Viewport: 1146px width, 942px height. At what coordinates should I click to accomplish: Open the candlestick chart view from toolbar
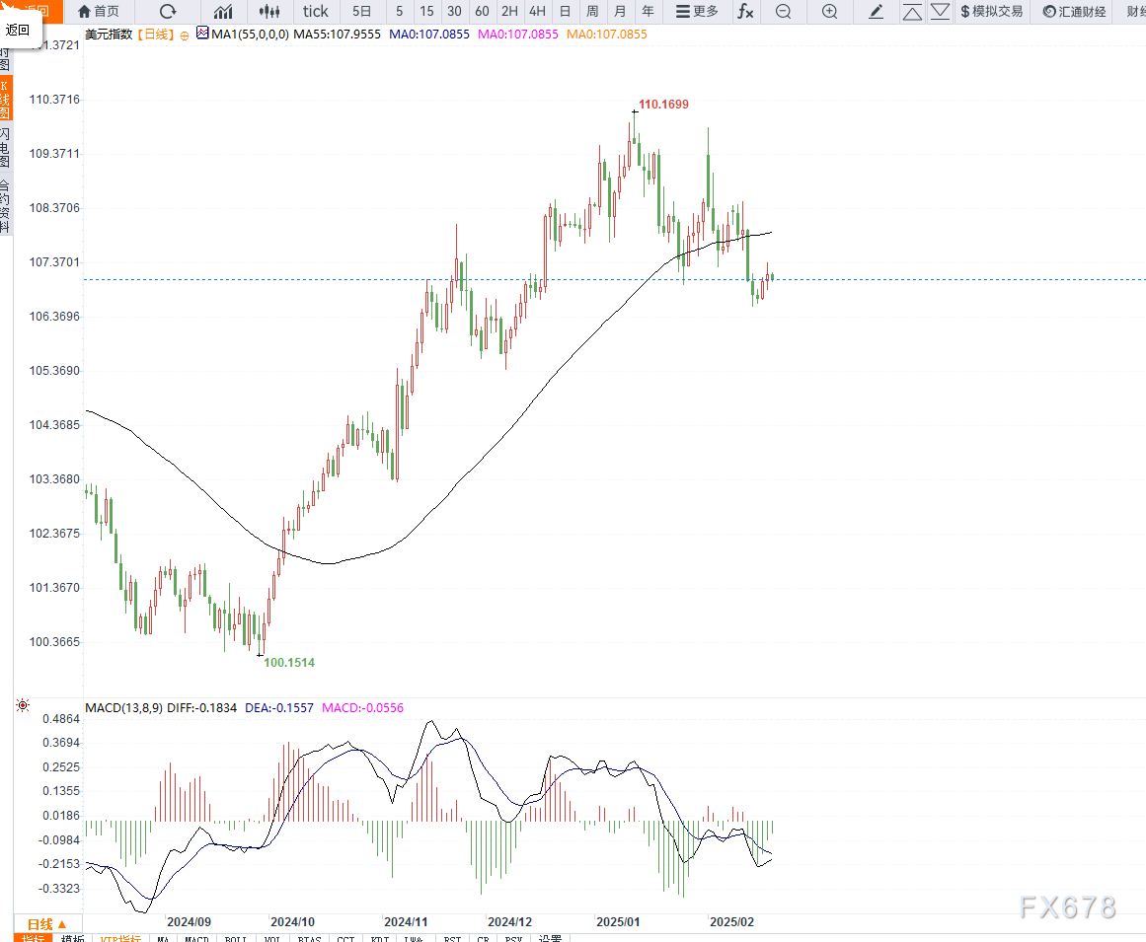tap(267, 12)
